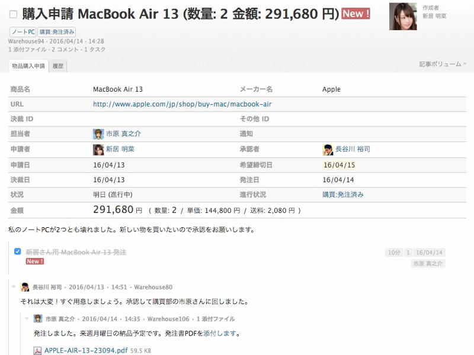Click the 購買:発注済み tag under the title
This screenshot has height=355, width=474.
(x=56, y=32)
